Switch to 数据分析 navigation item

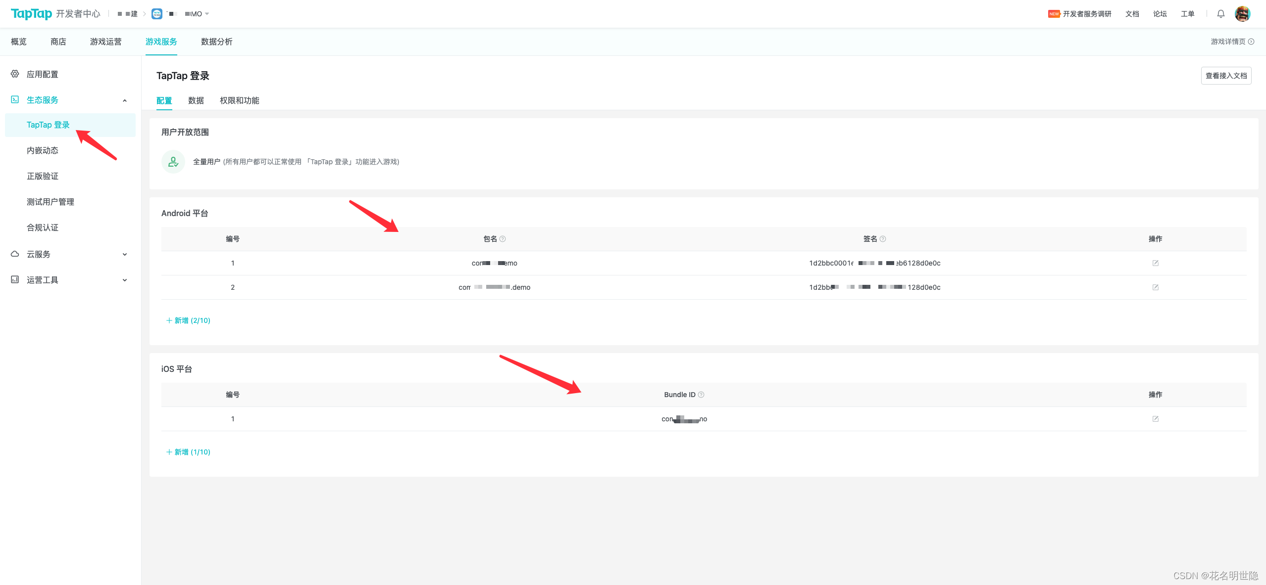click(216, 42)
